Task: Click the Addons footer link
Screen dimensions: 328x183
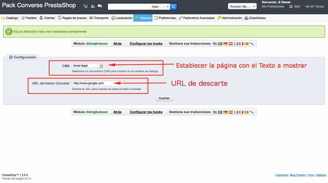Action: [x=321, y=175]
